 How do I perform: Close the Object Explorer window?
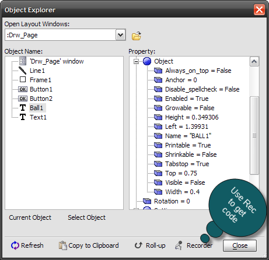[259, 9]
